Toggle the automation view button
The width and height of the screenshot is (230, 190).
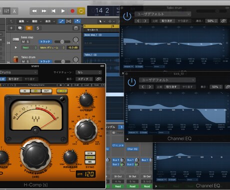pyautogui.click(x=61, y=21)
